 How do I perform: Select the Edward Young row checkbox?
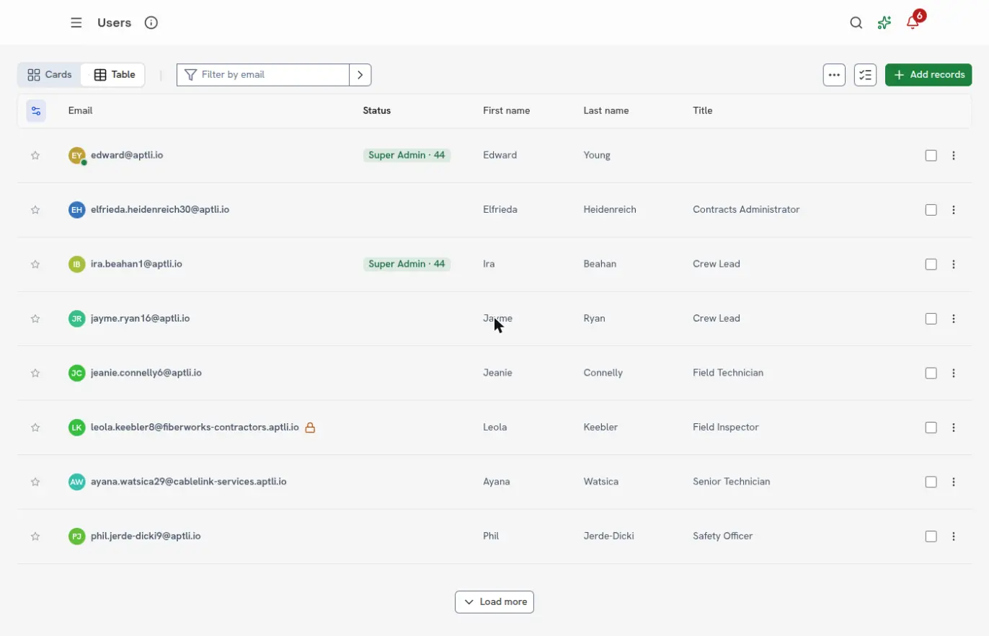pyautogui.click(x=931, y=156)
